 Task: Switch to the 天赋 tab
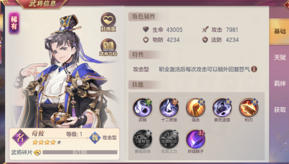click(280, 58)
